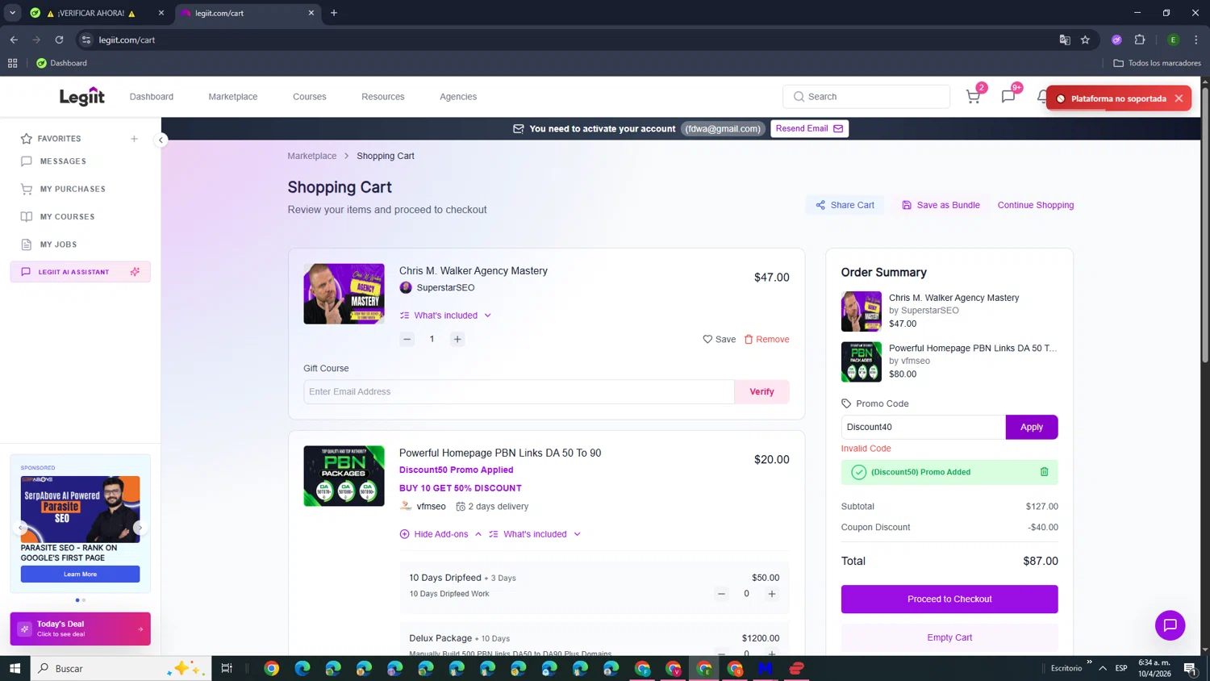Launch the Legiit AI Assistant
Image resolution: width=1210 pixels, height=681 pixels.
coord(80,272)
